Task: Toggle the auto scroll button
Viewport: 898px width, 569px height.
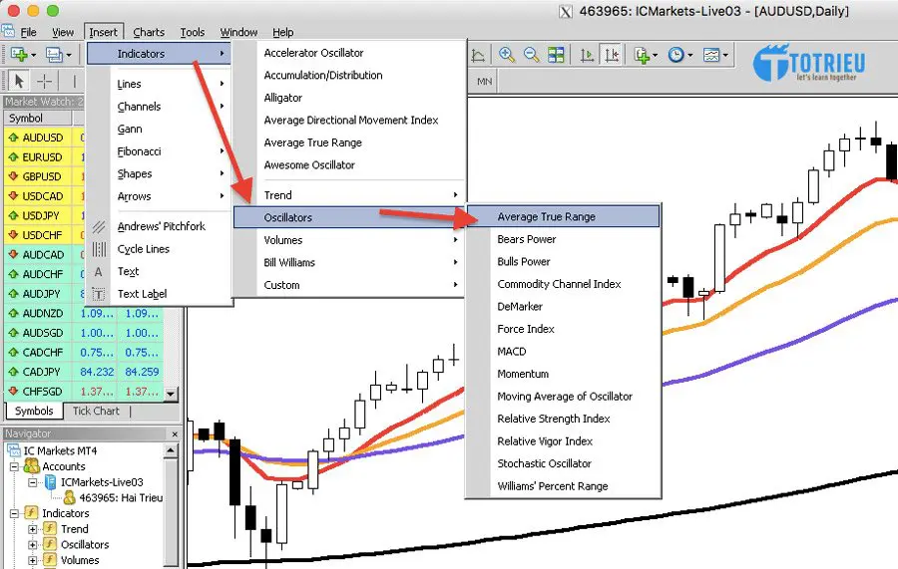Action: coord(587,55)
